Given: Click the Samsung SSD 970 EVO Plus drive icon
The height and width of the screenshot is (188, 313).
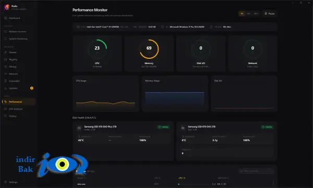Looking at the screenshot, I should (x=79, y=128).
